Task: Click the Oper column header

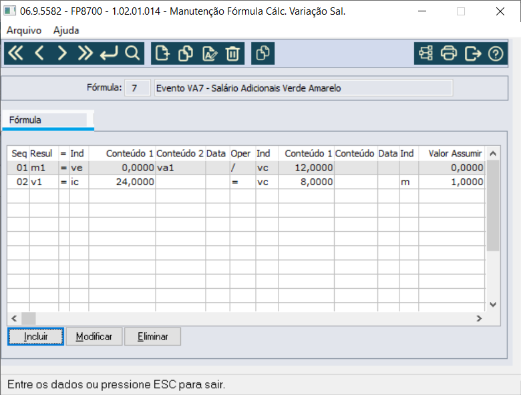Action: coord(242,153)
